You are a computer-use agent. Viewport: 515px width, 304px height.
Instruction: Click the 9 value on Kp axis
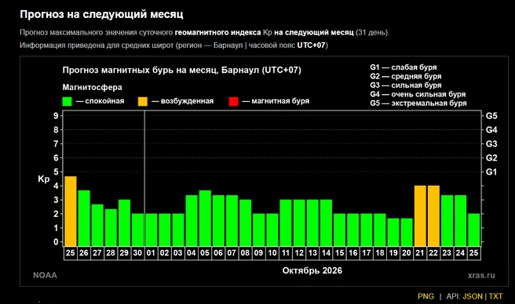(x=56, y=116)
